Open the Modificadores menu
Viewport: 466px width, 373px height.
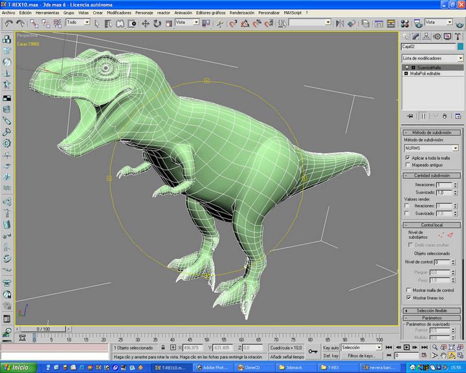[x=118, y=12]
